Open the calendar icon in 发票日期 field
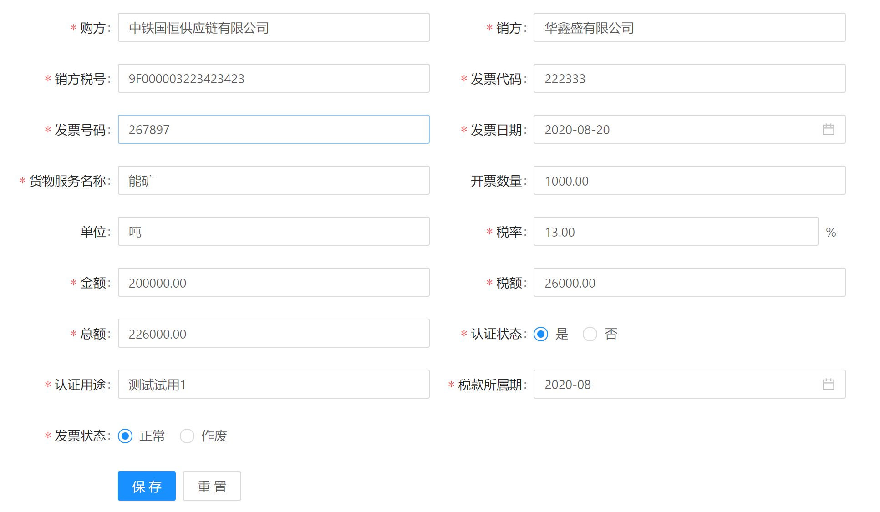This screenshot has width=880, height=512. 828,130
